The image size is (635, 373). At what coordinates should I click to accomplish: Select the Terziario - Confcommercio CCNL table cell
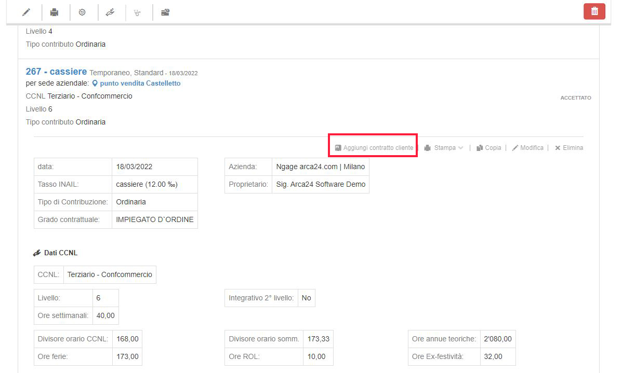pos(110,274)
